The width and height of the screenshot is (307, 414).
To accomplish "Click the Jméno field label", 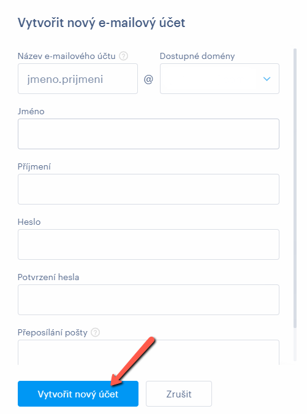I will 31,111.
